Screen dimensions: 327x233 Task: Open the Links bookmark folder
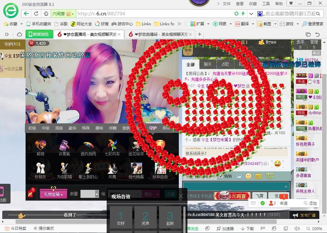pos(143,24)
